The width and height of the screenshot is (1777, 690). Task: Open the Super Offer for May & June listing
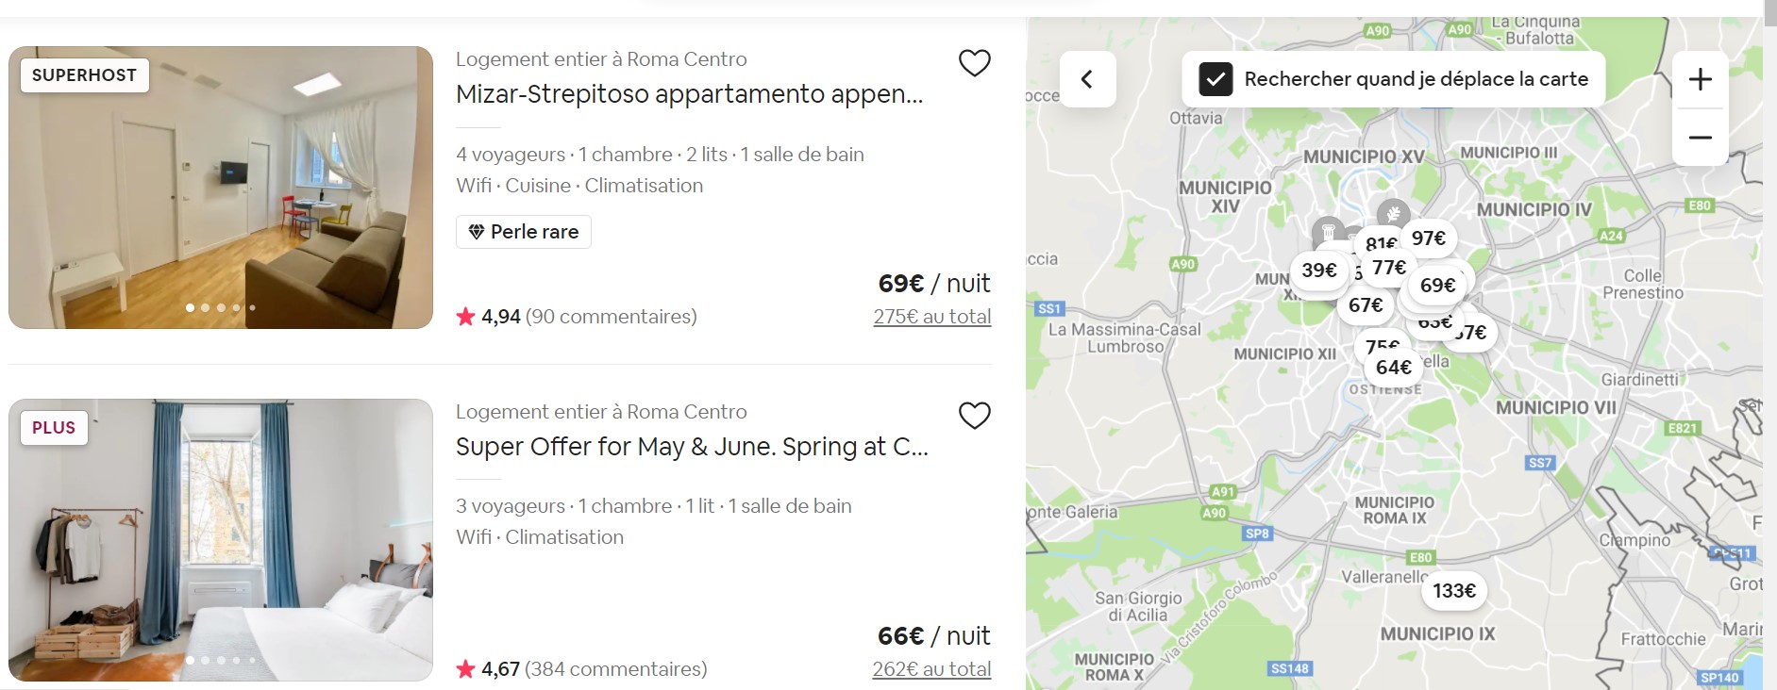(x=692, y=447)
